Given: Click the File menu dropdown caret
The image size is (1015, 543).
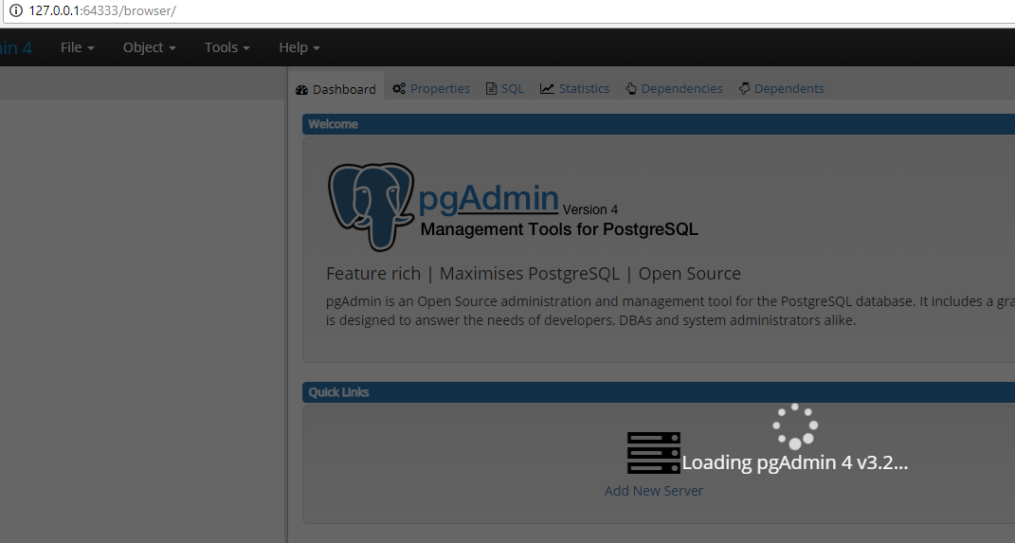Looking at the screenshot, I should [91, 48].
